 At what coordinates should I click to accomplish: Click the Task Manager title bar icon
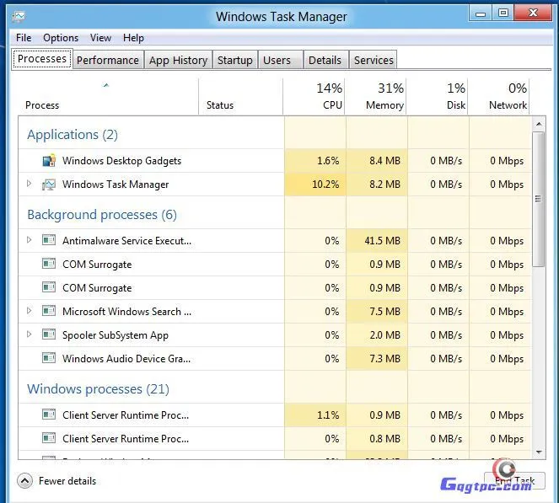coord(17,16)
